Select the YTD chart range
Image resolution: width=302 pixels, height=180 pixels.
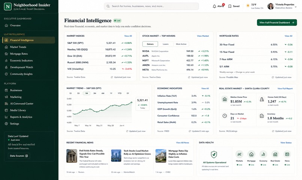coord(120,93)
